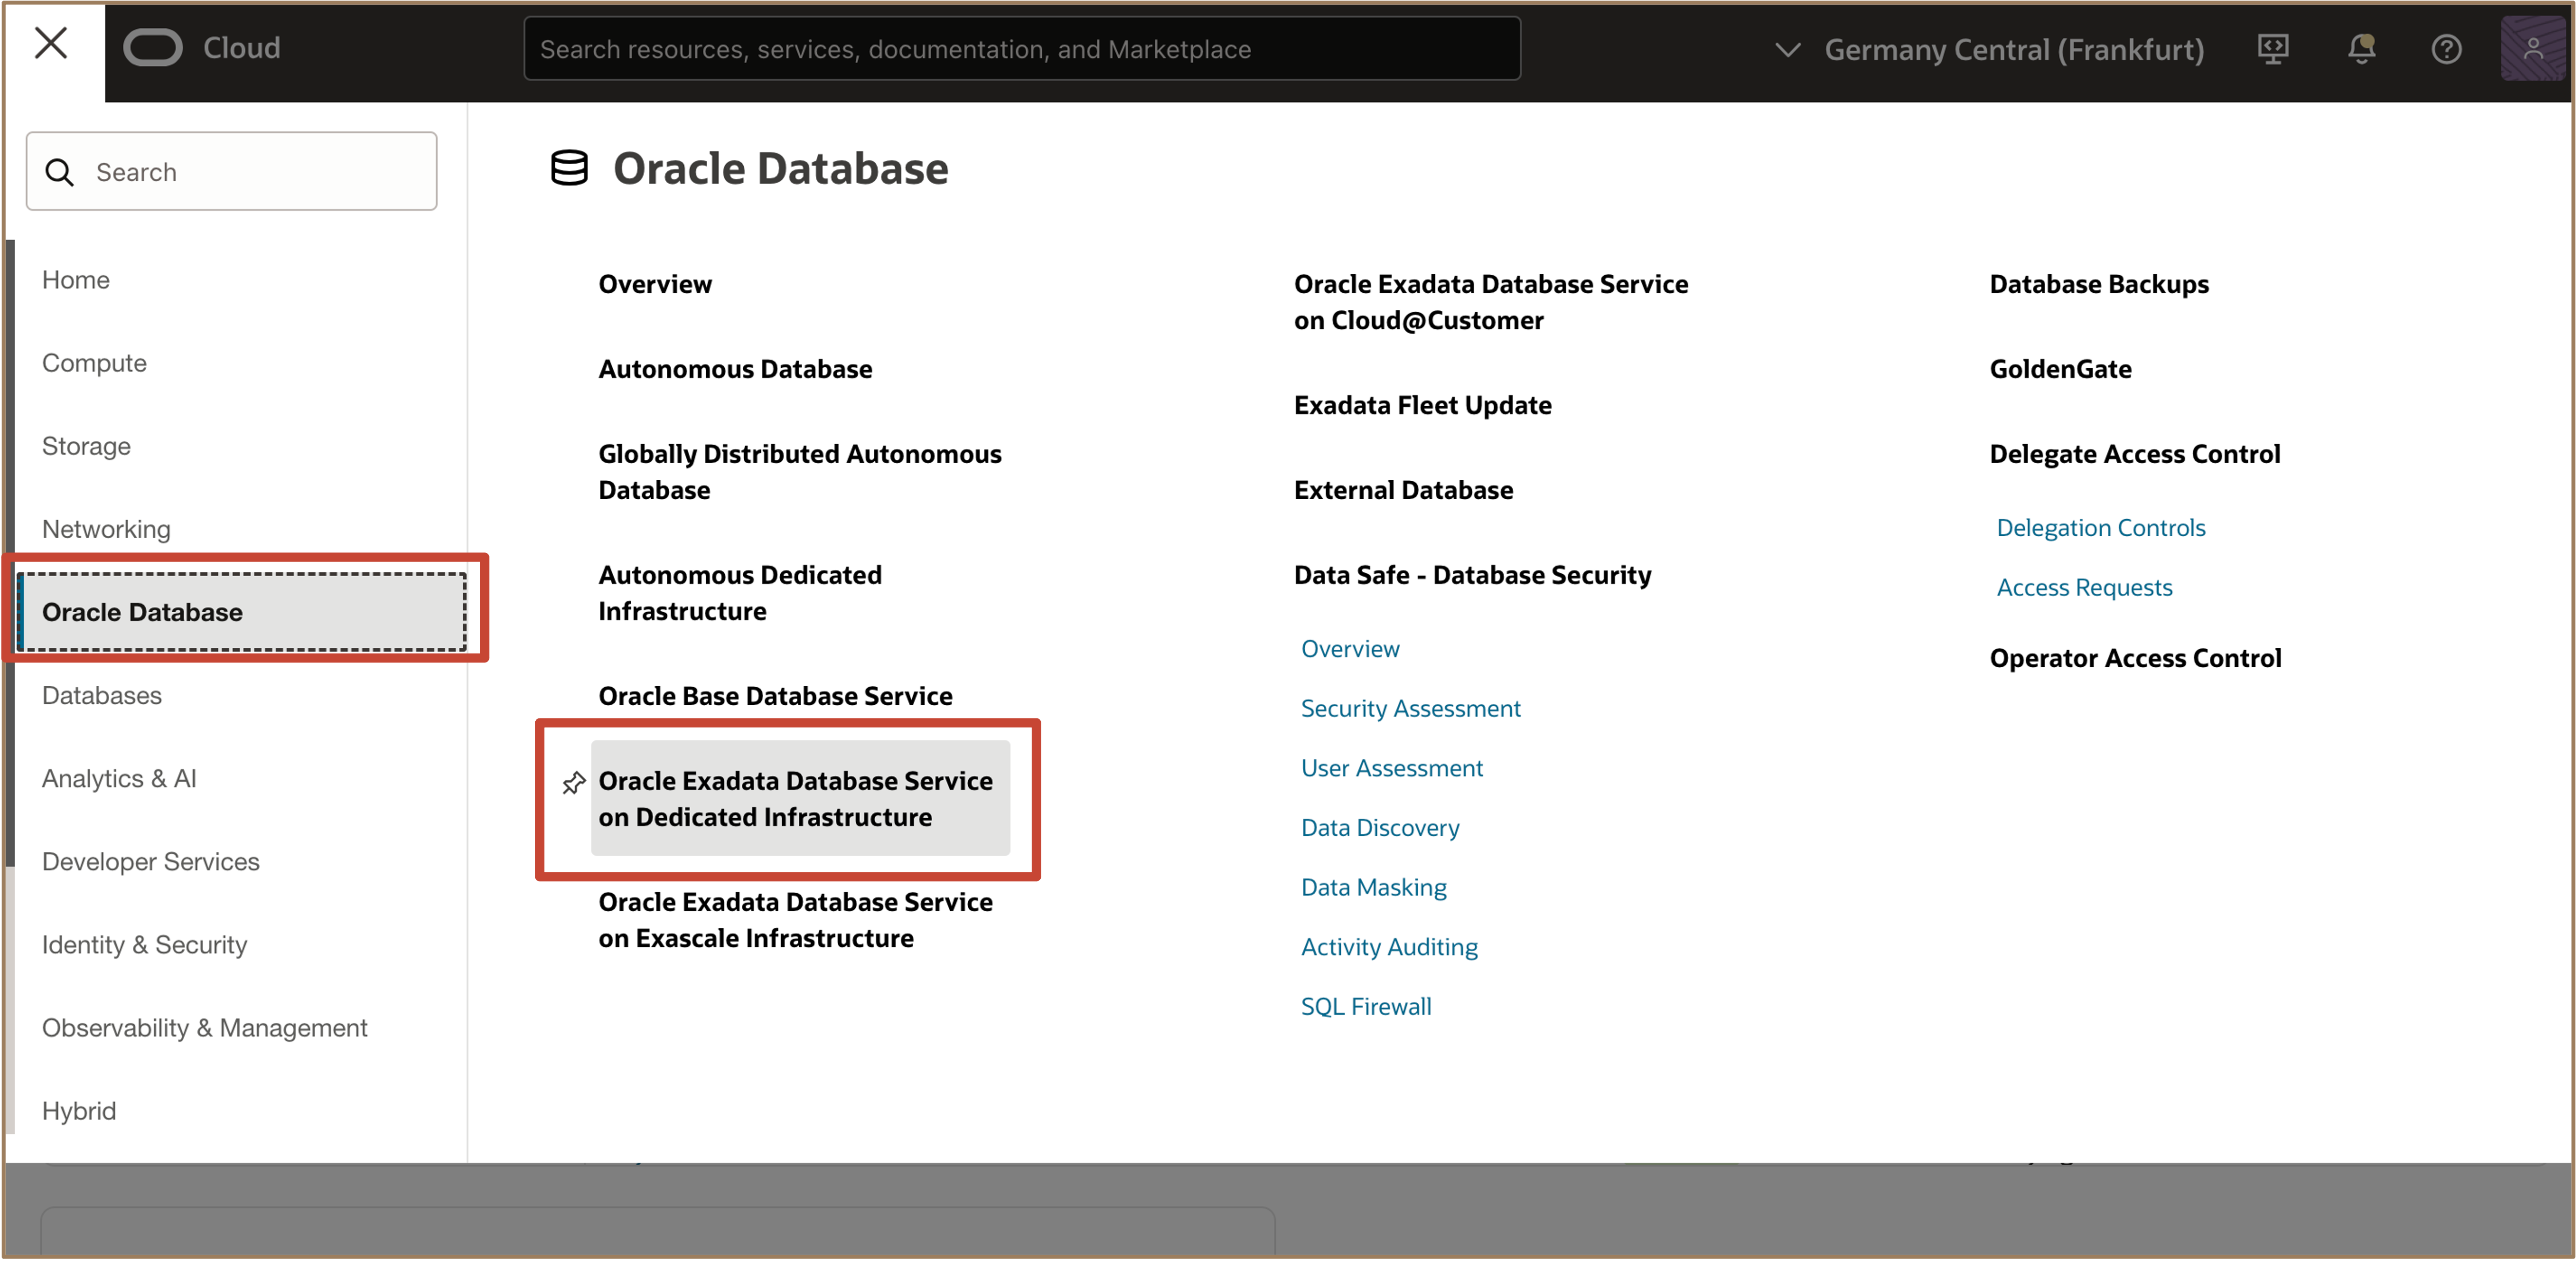
Task: Open SQL Firewall
Action: tap(1366, 1006)
